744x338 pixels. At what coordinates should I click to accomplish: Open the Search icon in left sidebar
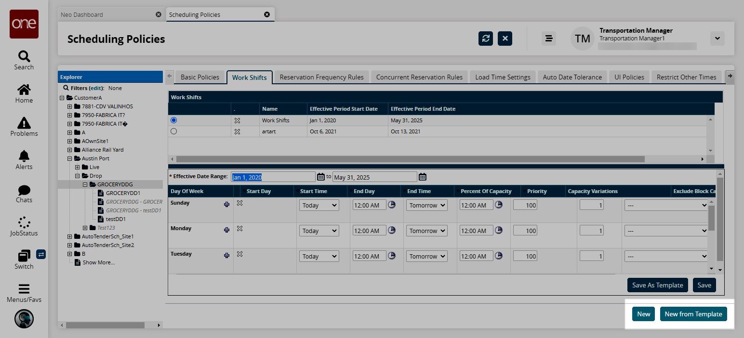(24, 60)
